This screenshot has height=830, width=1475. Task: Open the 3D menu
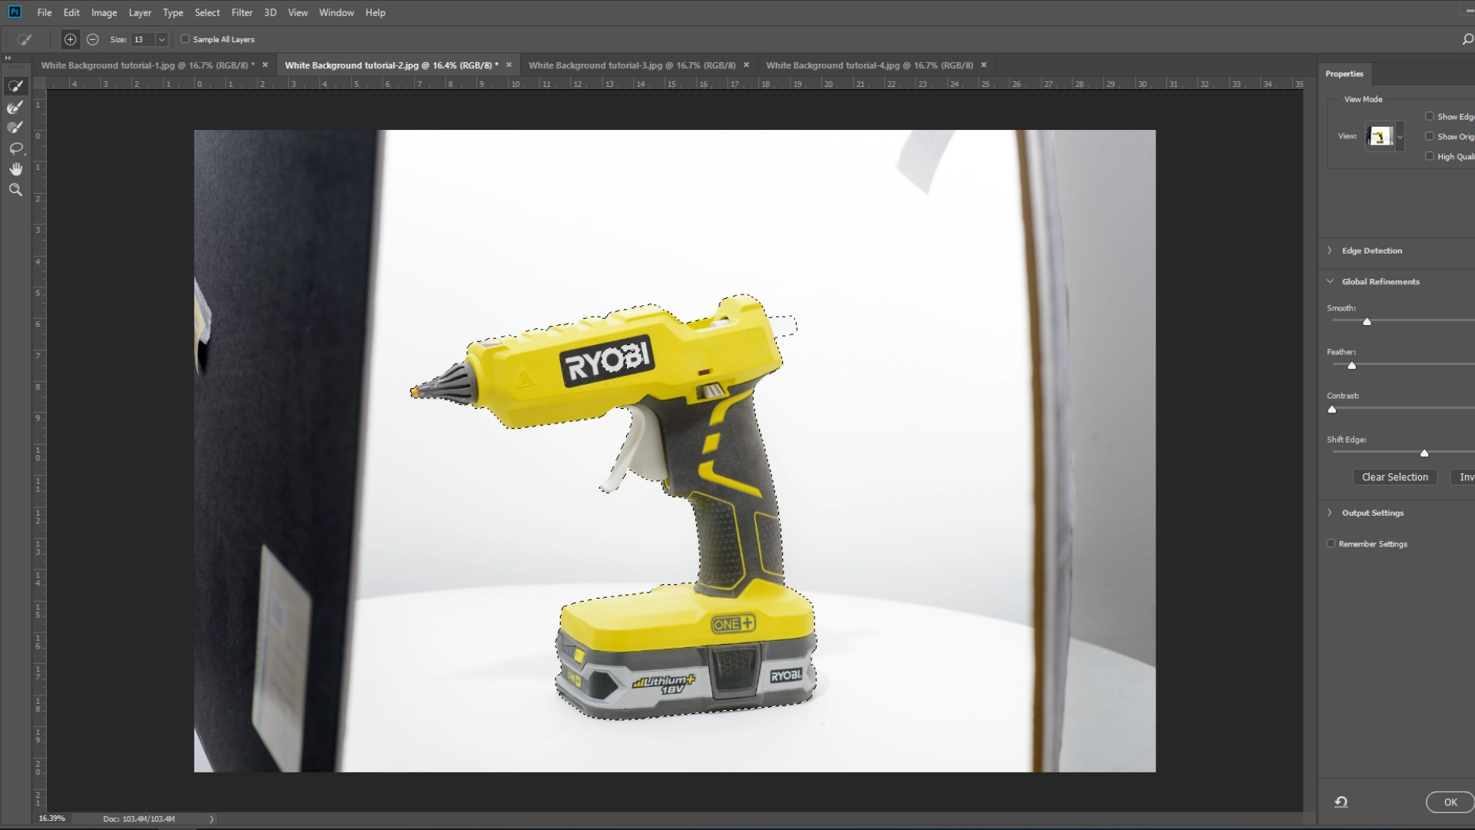[x=270, y=12]
